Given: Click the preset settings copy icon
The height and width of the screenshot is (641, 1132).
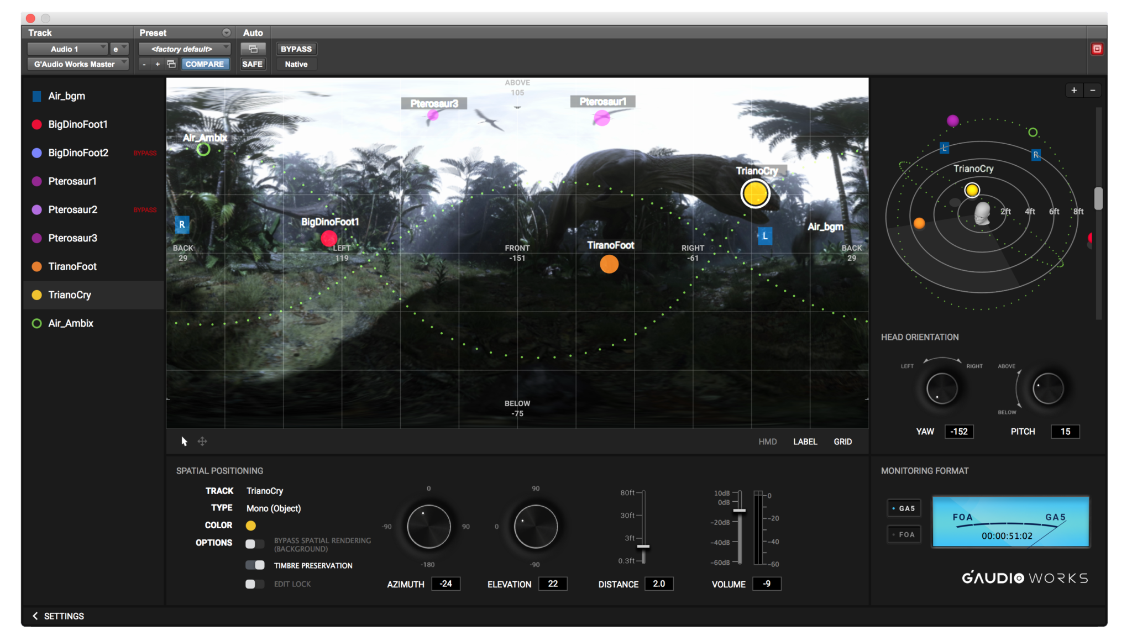Looking at the screenshot, I should (171, 64).
